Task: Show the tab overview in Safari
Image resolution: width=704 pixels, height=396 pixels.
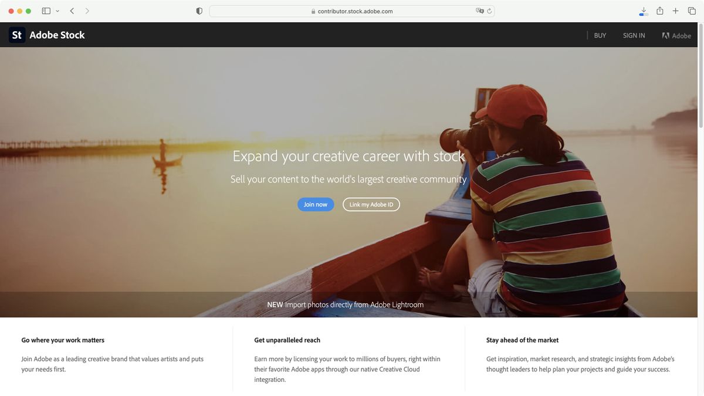Action: (x=691, y=11)
